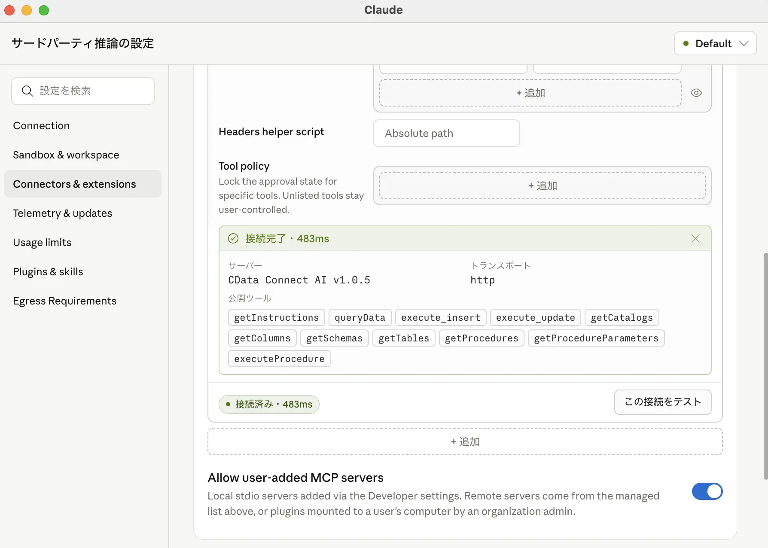Image resolution: width=768 pixels, height=548 pixels.
Task: Click the Allow user-added MCP servers heading
Action: pyautogui.click(x=296, y=478)
